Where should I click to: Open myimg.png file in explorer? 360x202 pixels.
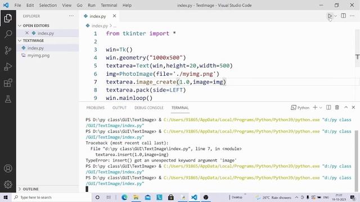click(38, 56)
